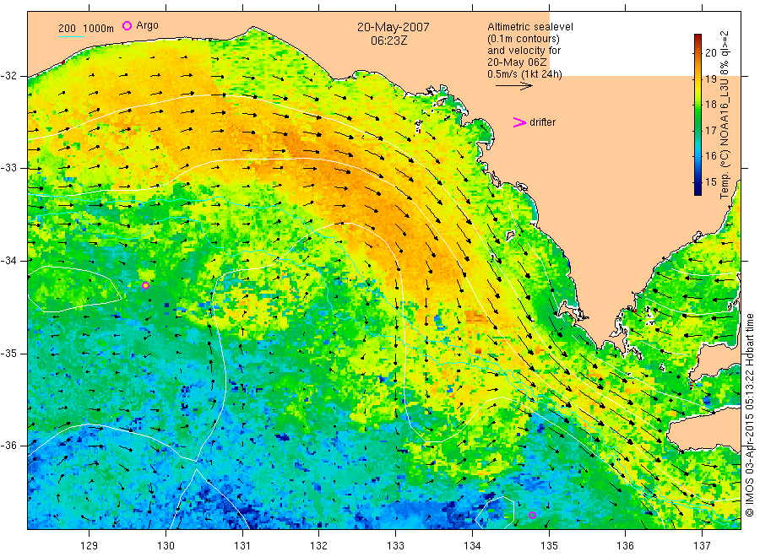Click the 'Argo' legend label

coord(147,25)
